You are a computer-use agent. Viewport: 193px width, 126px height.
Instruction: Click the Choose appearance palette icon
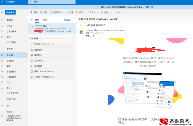click(x=32, y=50)
